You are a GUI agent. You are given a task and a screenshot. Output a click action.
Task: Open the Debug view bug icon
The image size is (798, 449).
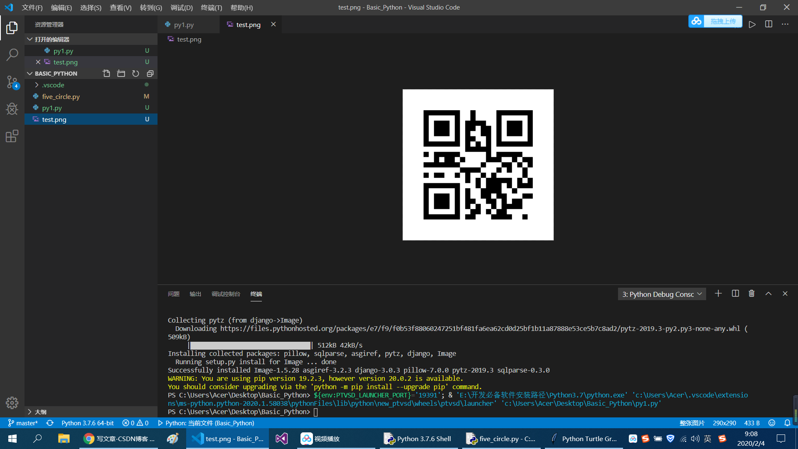click(x=12, y=109)
